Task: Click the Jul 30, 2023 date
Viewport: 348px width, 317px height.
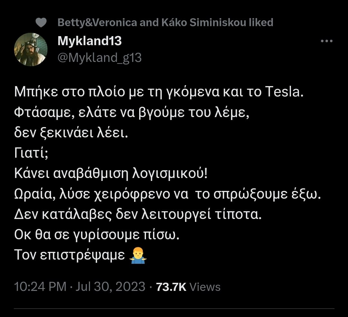Action: [110, 287]
